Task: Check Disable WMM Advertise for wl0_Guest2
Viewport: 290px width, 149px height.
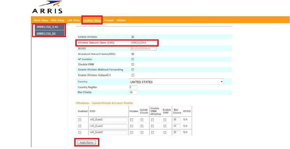Action: click(x=152, y=126)
